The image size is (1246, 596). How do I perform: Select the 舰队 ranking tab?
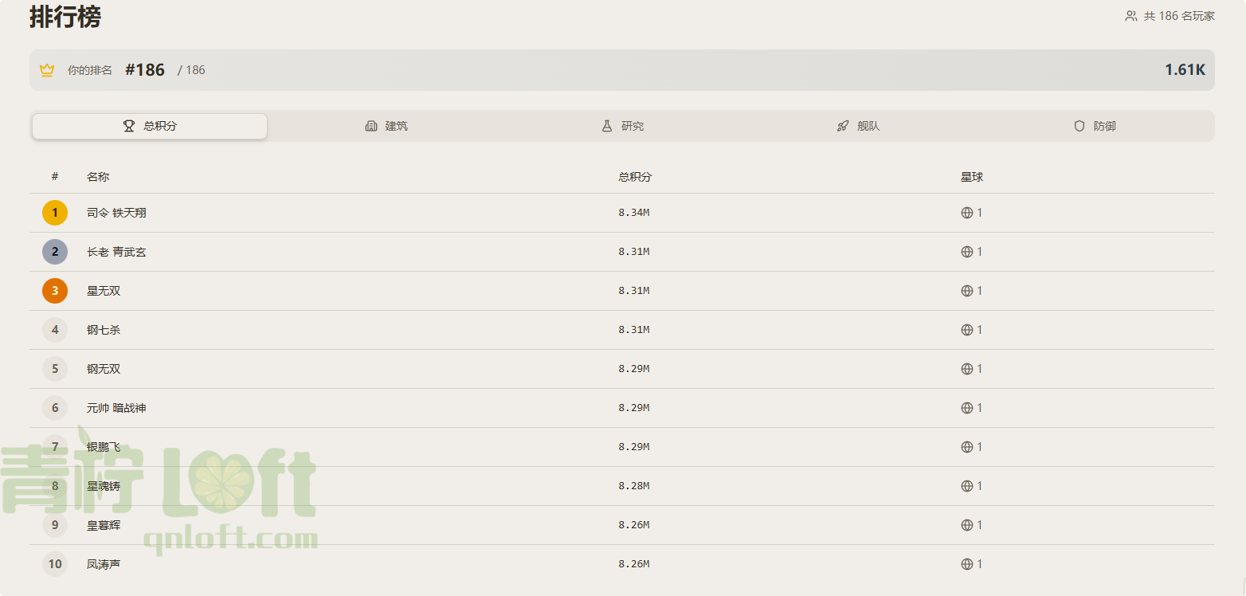coord(857,126)
